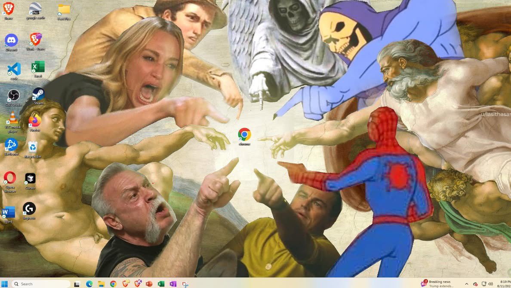Open the network status tray icon
This screenshot has height=288, width=511.
pyautogui.click(x=483, y=284)
